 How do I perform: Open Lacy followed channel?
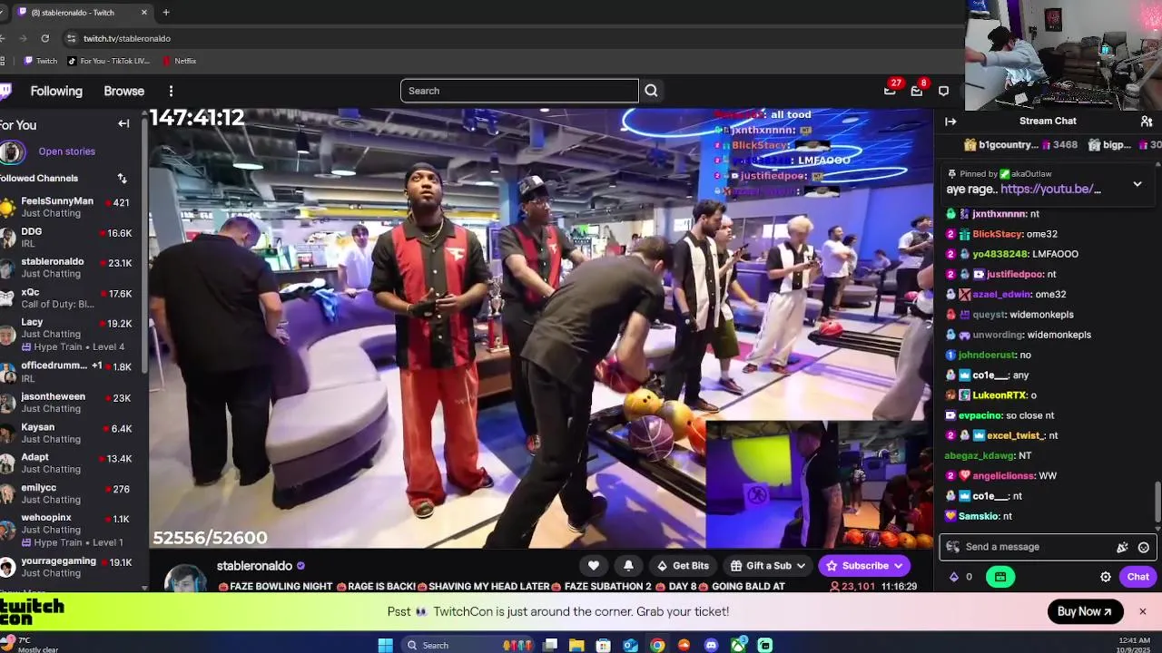(x=71, y=334)
